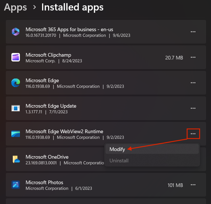Select the Microsoft Clipchamp name text
The height and width of the screenshot is (204, 211).
(48, 55)
